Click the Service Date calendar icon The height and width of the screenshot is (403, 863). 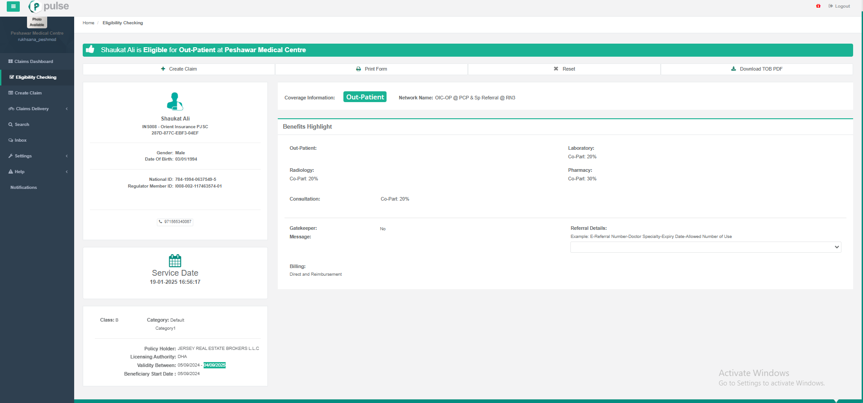(175, 261)
